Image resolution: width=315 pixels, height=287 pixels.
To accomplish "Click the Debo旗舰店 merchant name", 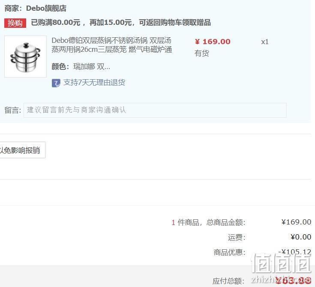I will click(46, 8).
